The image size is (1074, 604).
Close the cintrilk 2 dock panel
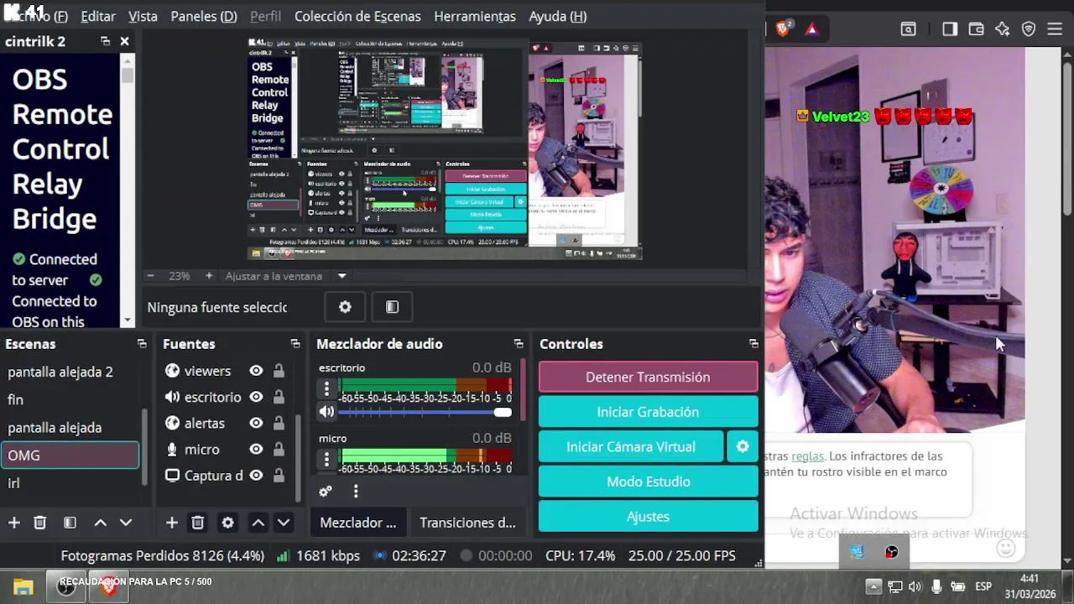(124, 41)
